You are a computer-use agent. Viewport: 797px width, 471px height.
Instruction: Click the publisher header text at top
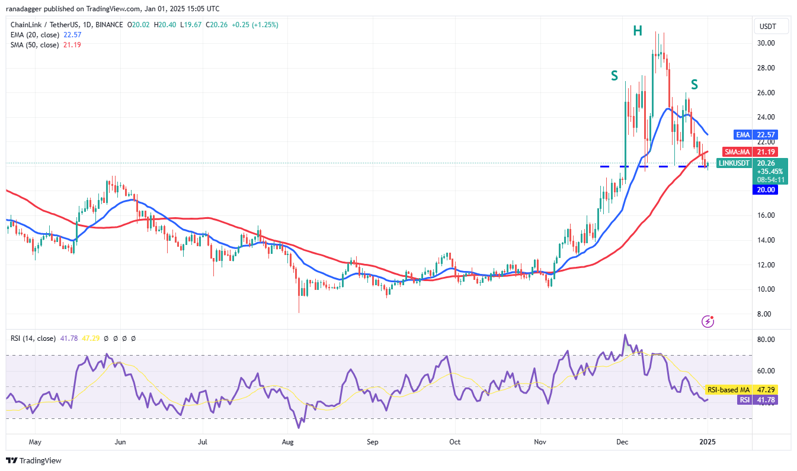click(112, 9)
